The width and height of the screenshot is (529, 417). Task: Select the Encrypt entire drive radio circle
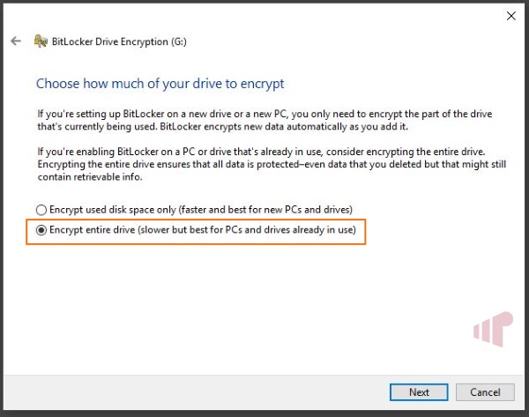click(x=41, y=230)
